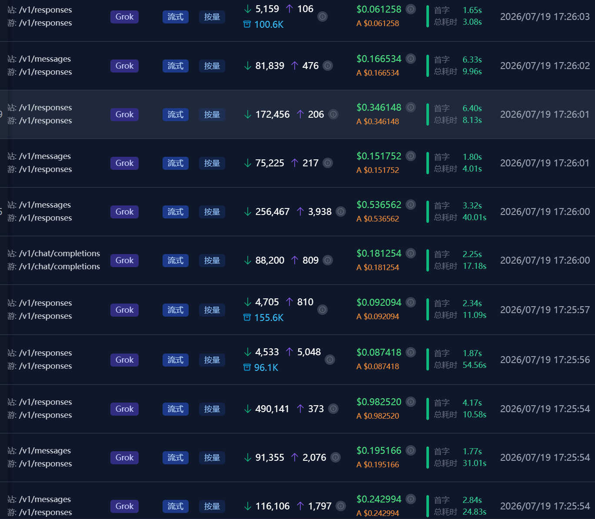595x519 pixels.
Task: Click the token info icon in the 4,705 row
Action: [x=322, y=310]
